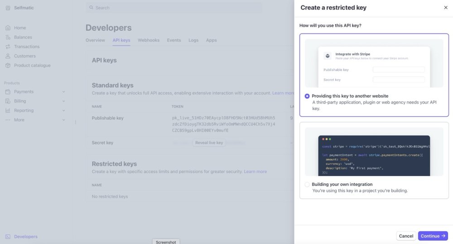Click the Product catalogue sidebar label
The width and height of the screenshot is (453, 244).
pos(32,65)
